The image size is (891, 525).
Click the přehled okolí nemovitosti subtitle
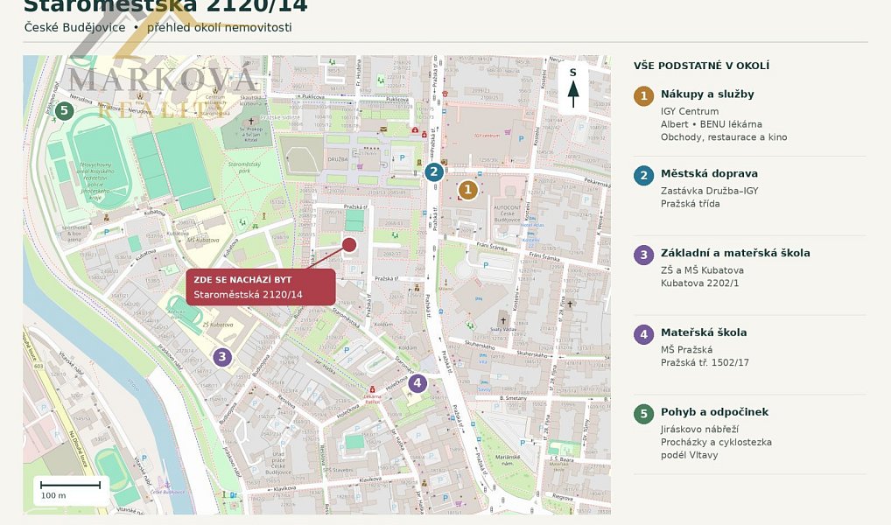click(220, 27)
